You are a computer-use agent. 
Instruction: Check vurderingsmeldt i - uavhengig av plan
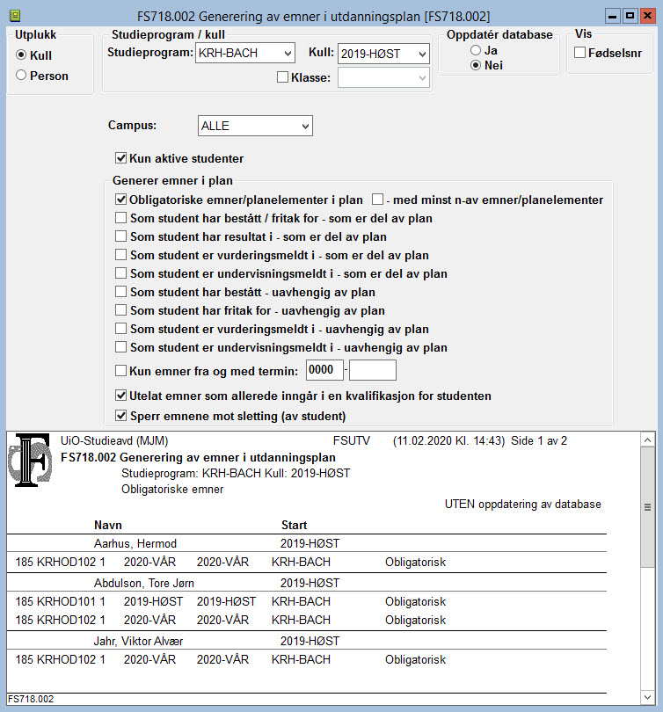[120, 328]
